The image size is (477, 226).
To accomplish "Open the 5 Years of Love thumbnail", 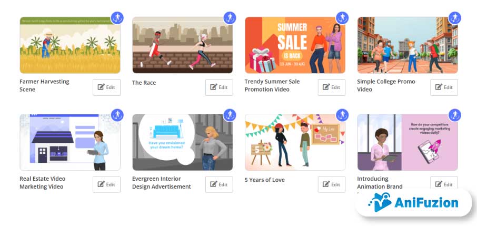I will point(295,142).
